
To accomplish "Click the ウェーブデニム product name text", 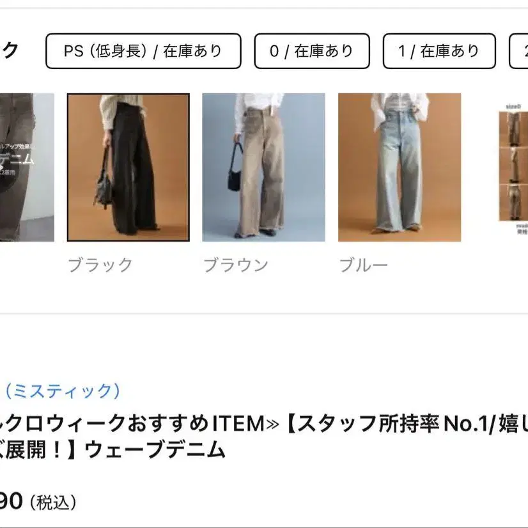I will point(155,450).
